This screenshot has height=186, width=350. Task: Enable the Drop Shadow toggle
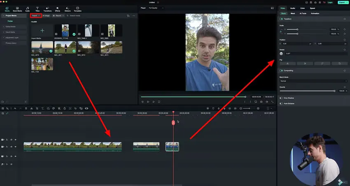click(281, 98)
